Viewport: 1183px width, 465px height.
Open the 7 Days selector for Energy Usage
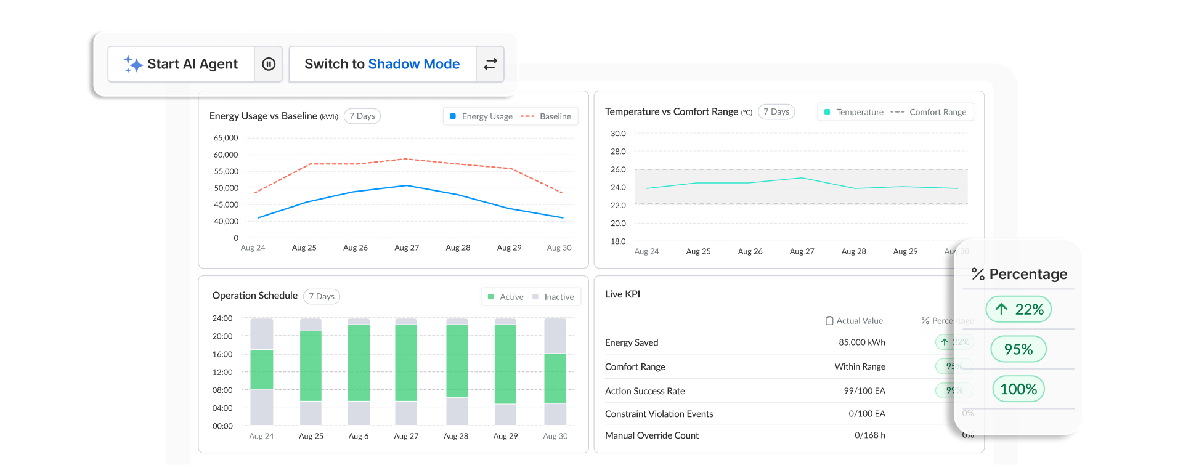[x=362, y=116]
